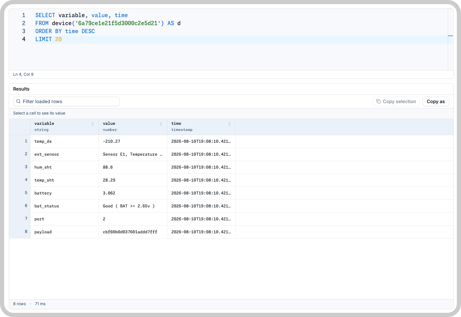Image resolution: width=461 pixels, height=317 pixels.
Task: Click the 71 ms query time status
Action: 40,304
